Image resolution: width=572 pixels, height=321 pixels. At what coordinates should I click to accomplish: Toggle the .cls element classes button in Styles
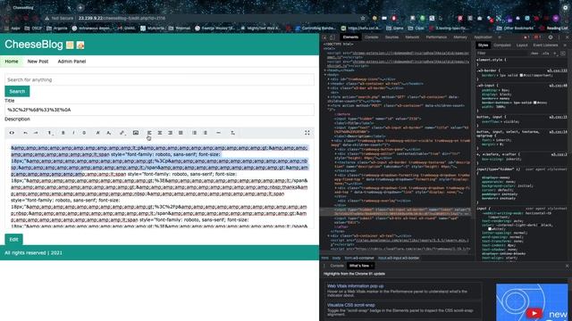click(545, 53)
